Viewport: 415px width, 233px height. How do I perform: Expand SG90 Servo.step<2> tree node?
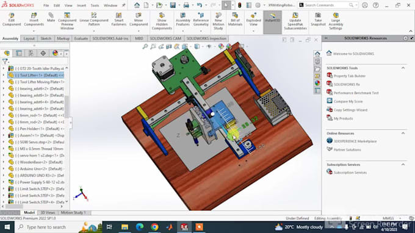[x=4, y=142]
